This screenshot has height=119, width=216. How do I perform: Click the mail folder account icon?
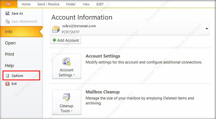pos(56,29)
